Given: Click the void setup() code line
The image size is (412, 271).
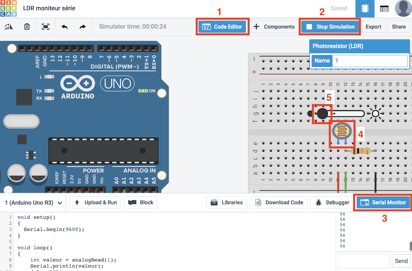Looking at the screenshot, I should point(37,217).
